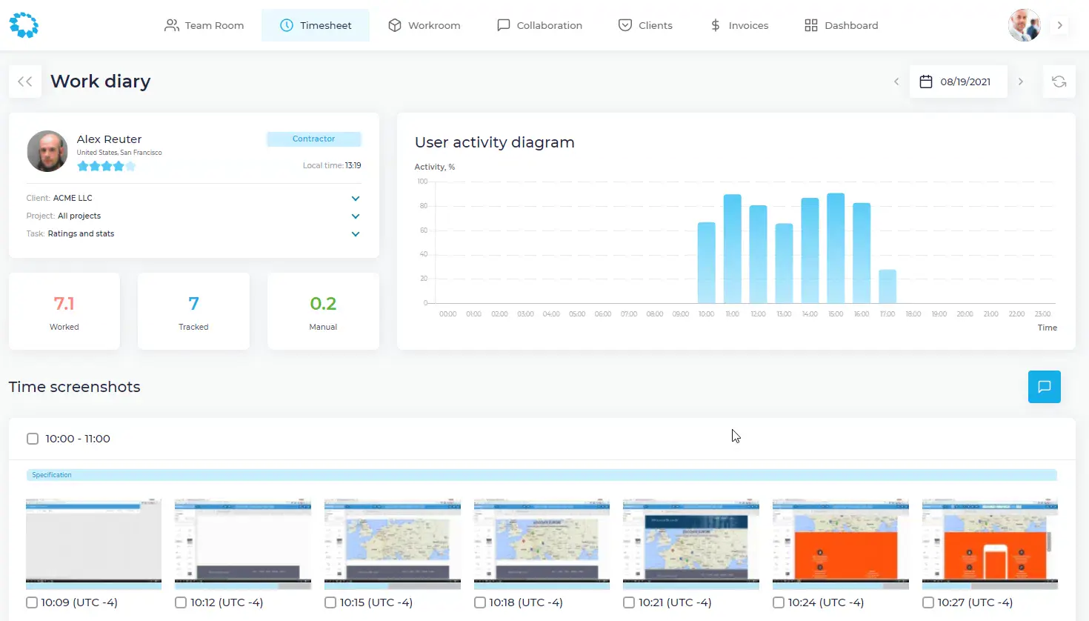Click the double-chevron back icon beside Work diary

(x=25, y=82)
